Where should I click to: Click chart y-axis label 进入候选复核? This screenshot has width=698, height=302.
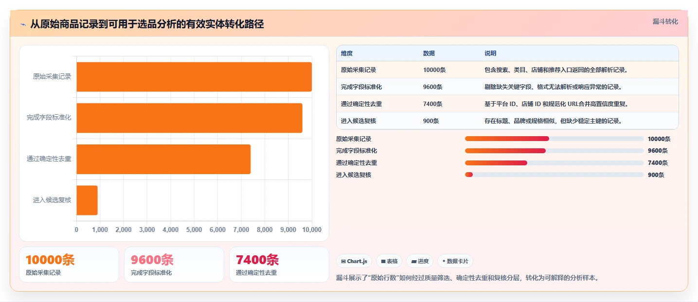(x=52, y=200)
